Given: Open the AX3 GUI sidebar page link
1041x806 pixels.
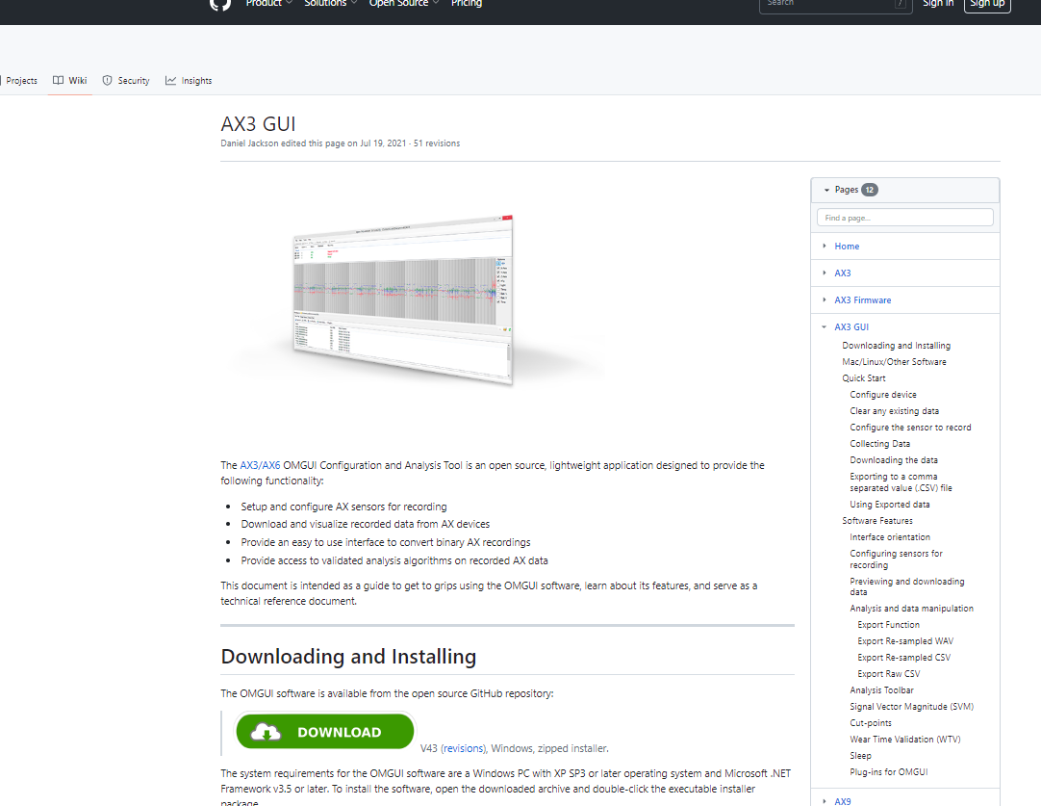Looking at the screenshot, I should pos(851,326).
